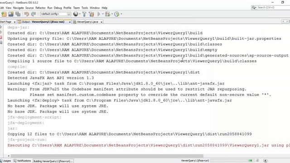Click the Debug Project toolbar icon
The width and height of the screenshot is (290, 163).
click(108, 14)
